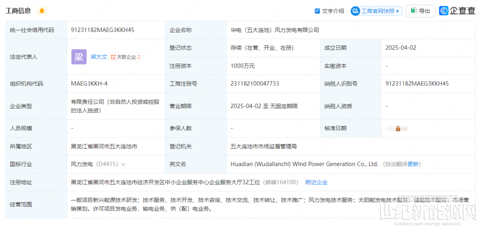
Task: Select taxpayer ID under 纳税人识别号
Action: click(417, 84)
